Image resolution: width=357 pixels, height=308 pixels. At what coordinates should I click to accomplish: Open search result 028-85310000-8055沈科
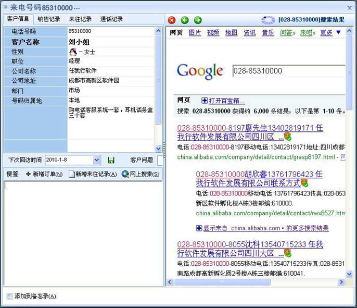point(250,249)
